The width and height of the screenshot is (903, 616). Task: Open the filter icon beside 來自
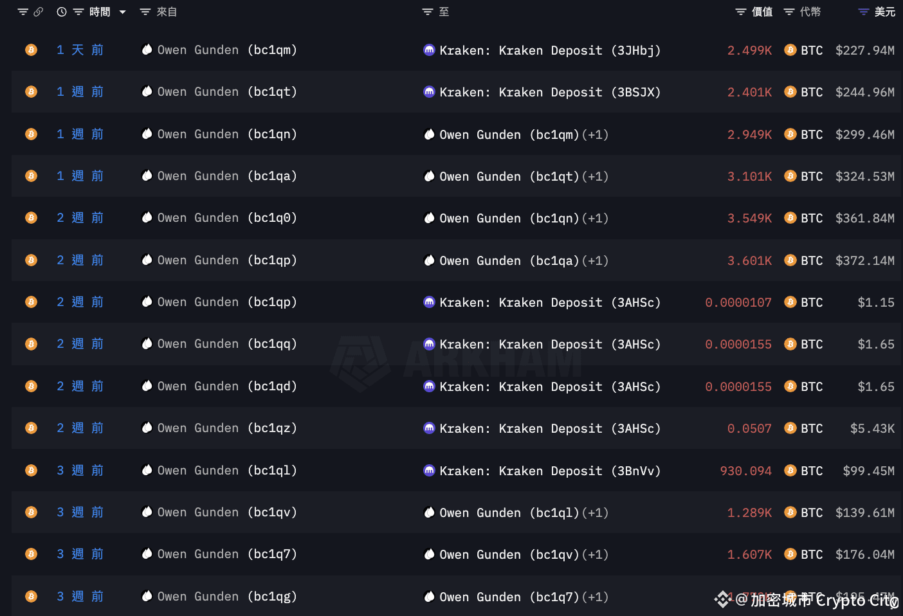(x=145, y=12)
